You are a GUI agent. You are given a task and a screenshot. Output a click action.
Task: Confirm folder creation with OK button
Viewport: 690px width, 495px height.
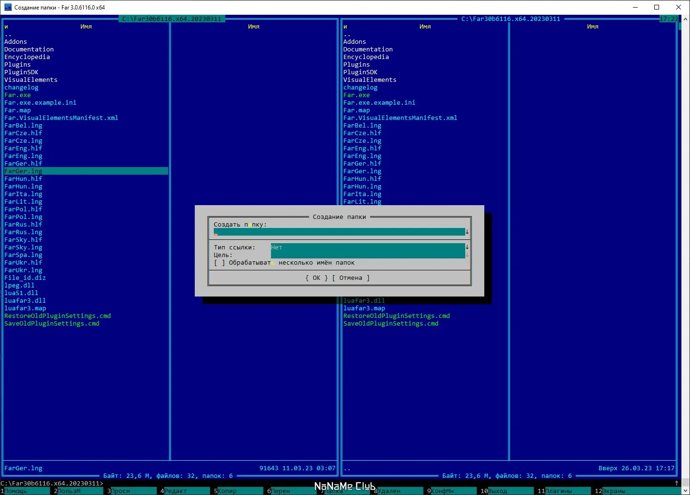point(317,278)
